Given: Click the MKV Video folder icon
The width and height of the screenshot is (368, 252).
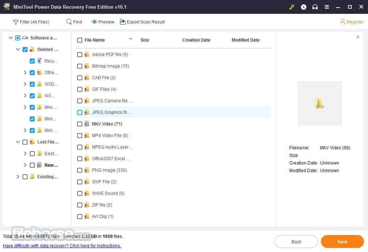Looking at the screenshot, I should click(87, 124).
